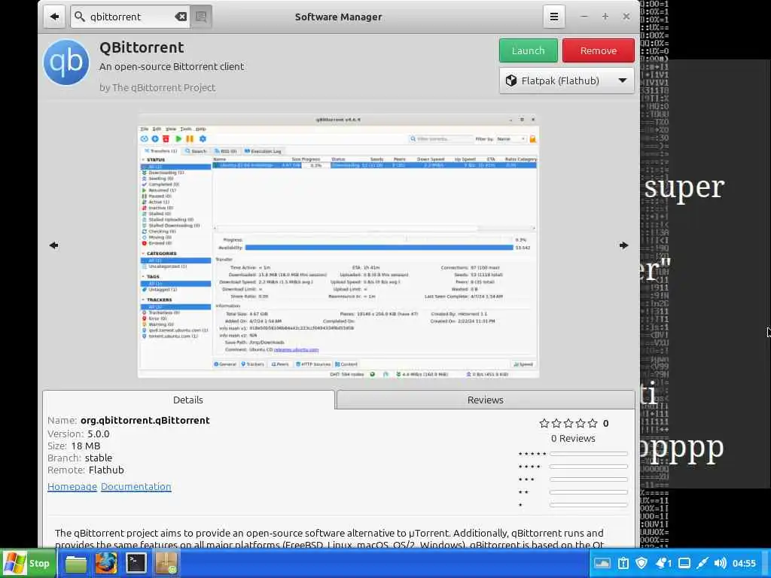Click the QBittorrent title heading

(142, 47)
